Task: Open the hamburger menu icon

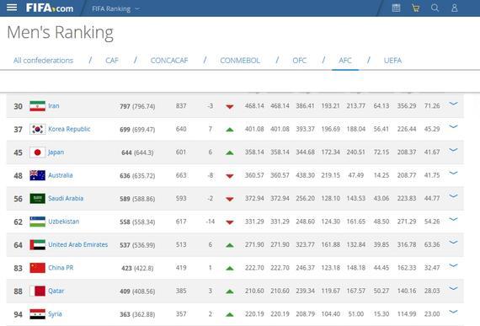Action: 12,8
